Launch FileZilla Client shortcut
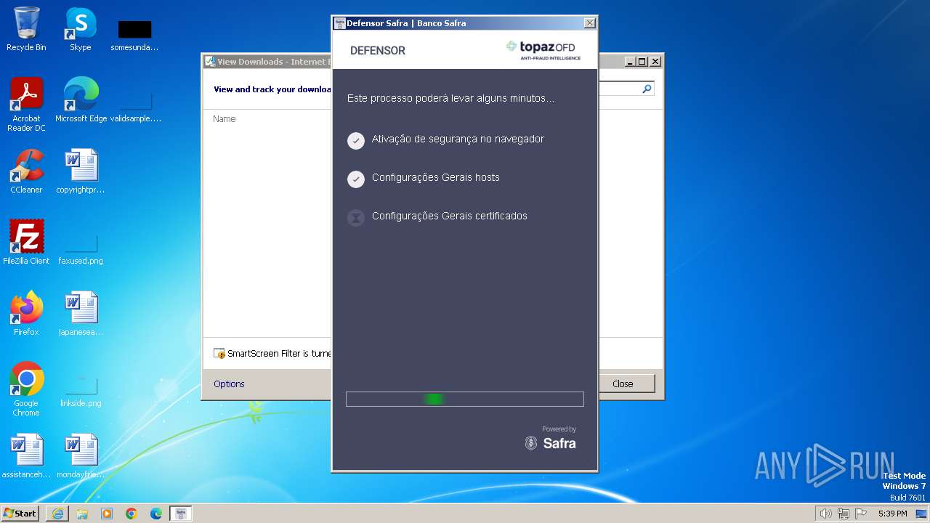Image resolution: width=930 pixels, height=523 pixels. tap(26, 242)
